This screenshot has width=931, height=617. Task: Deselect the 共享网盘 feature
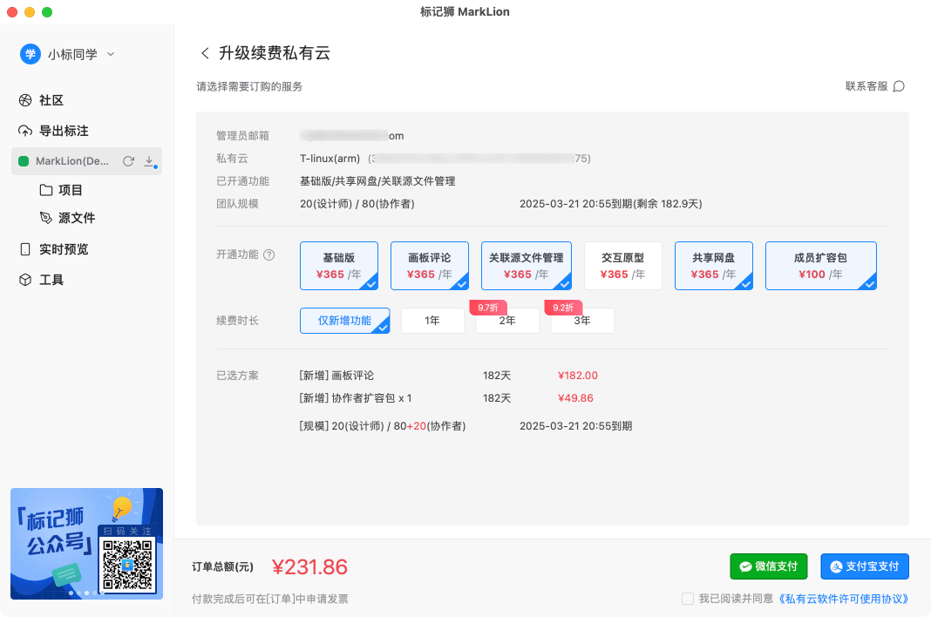pyautogui.click(x=713, y=266)
